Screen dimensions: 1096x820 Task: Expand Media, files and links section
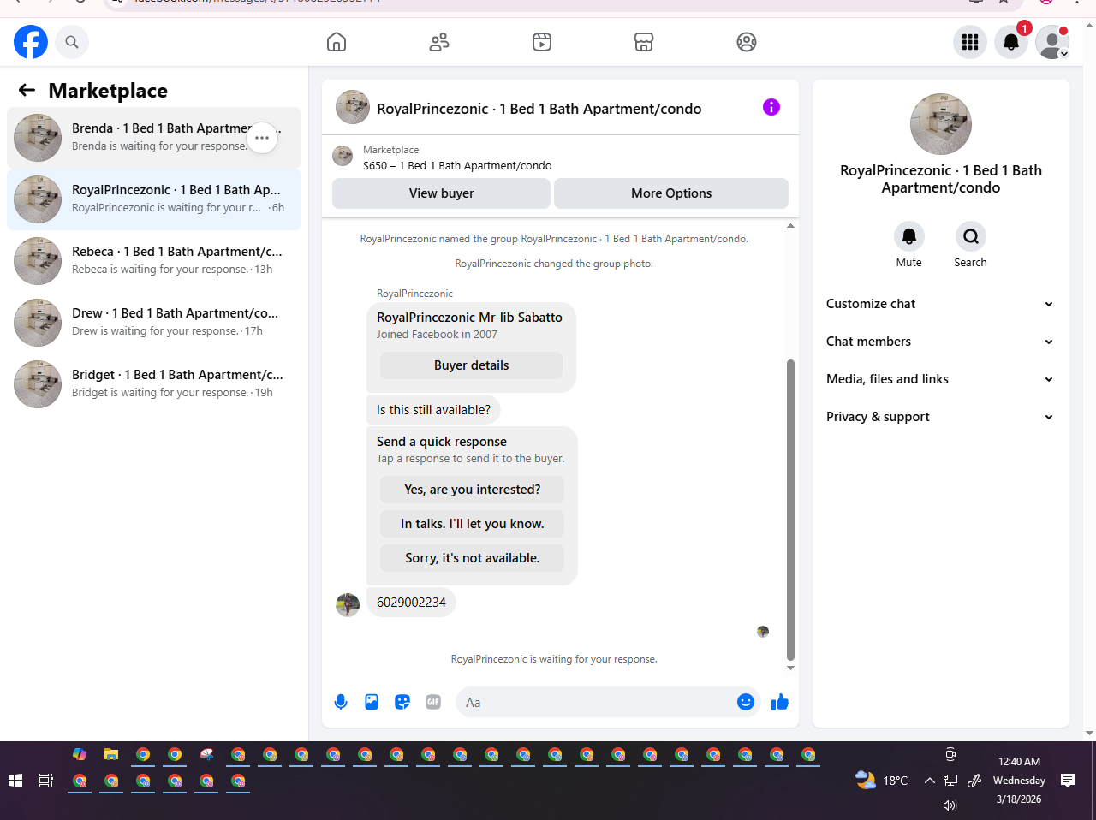[940, 379]
